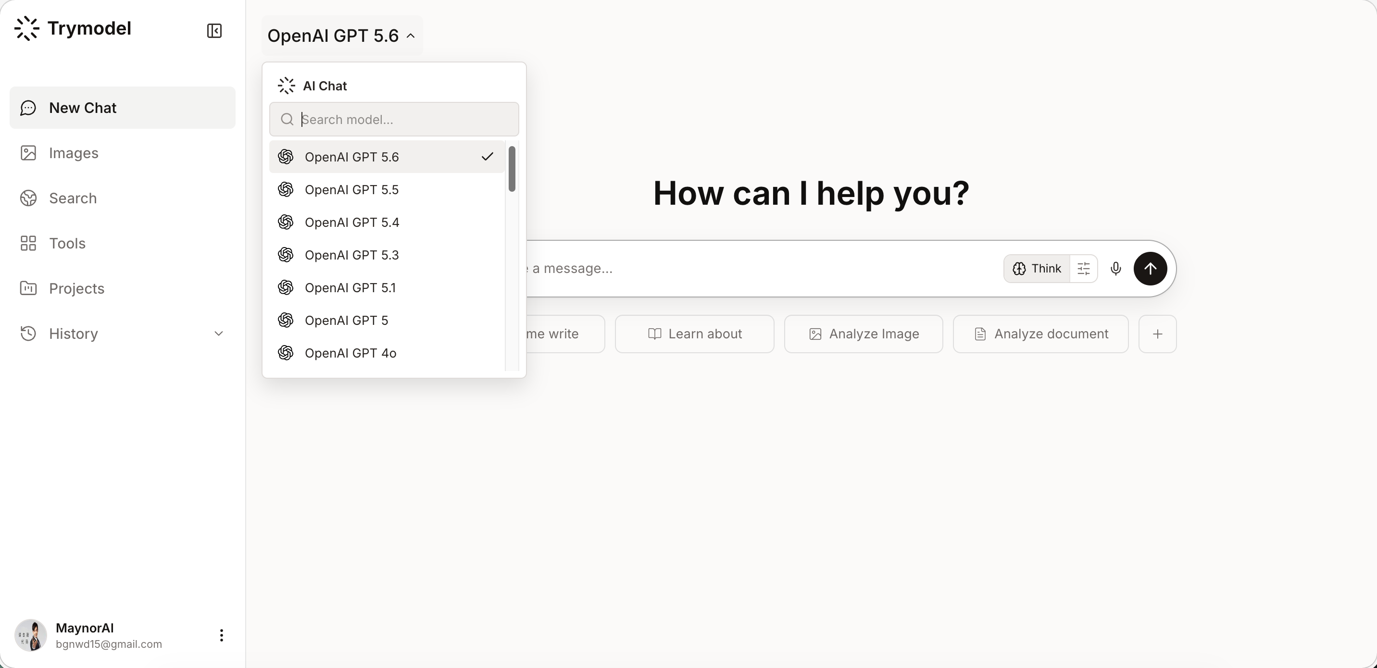Focus the Search model field
Image resolution: width=1377 pixels, height=668 pixels.
tap(394, 119)
